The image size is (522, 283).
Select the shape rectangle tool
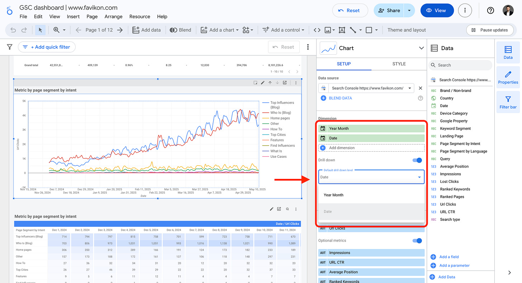pyautogui.click(x=369, y=30)
